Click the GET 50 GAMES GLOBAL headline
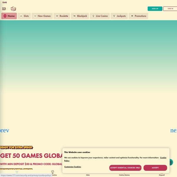Screen dimensions: 177x177 coord(31,156)
